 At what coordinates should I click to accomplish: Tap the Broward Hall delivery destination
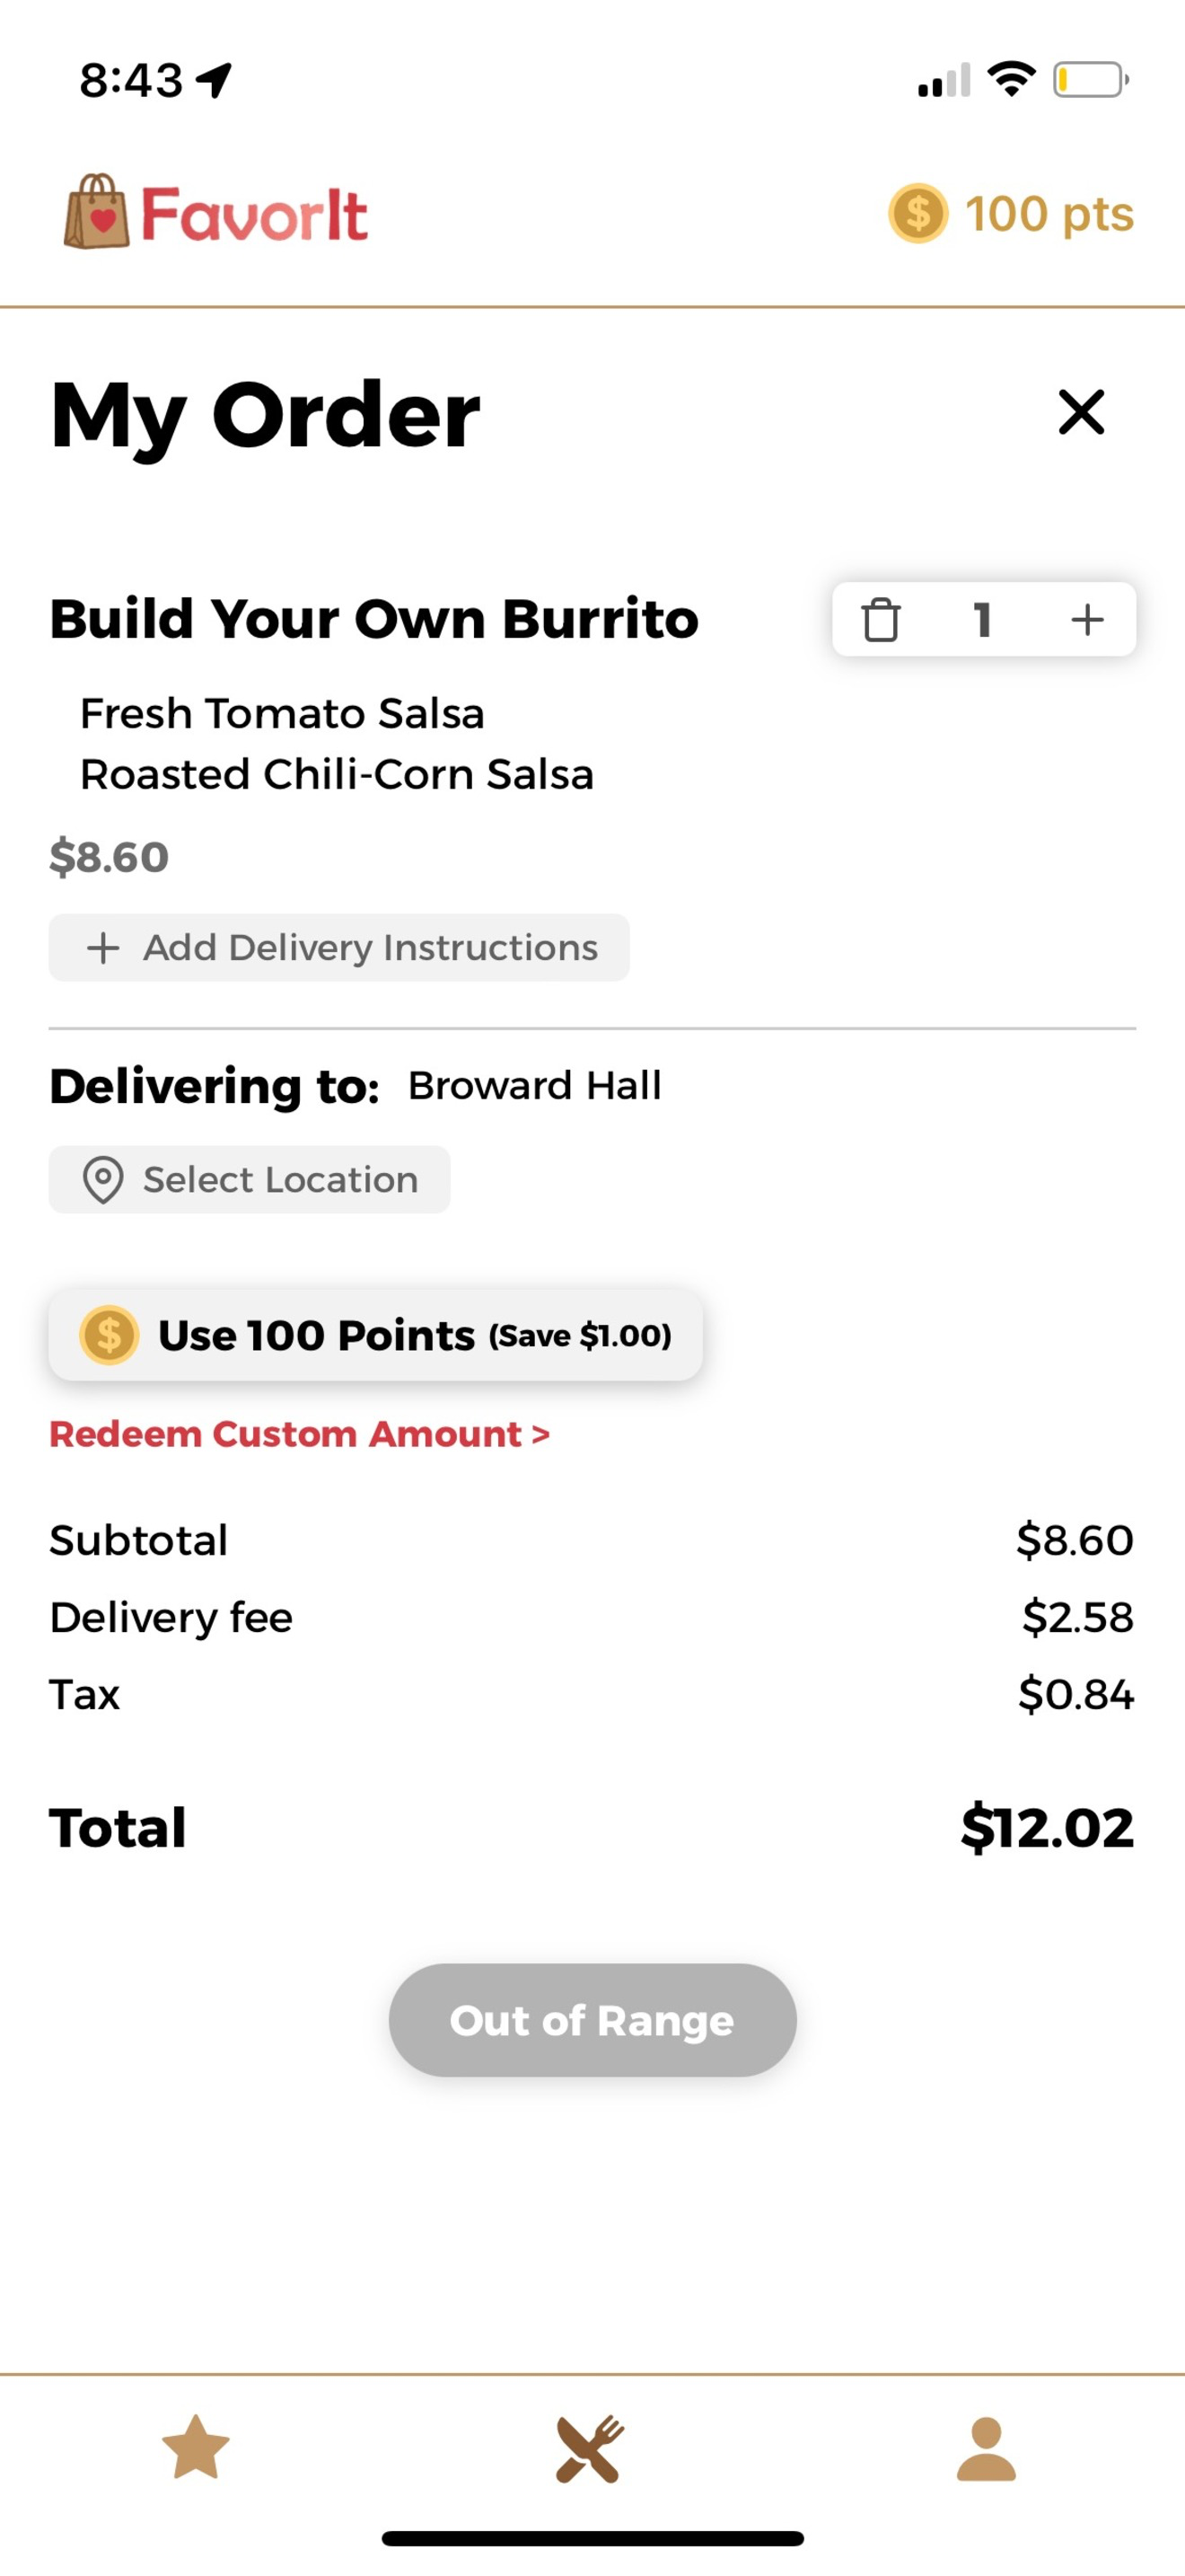534,1085
